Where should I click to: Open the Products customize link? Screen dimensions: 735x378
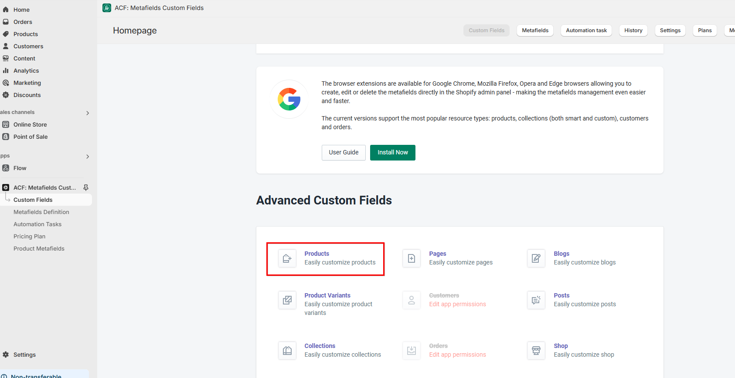(x=317, y=254)
